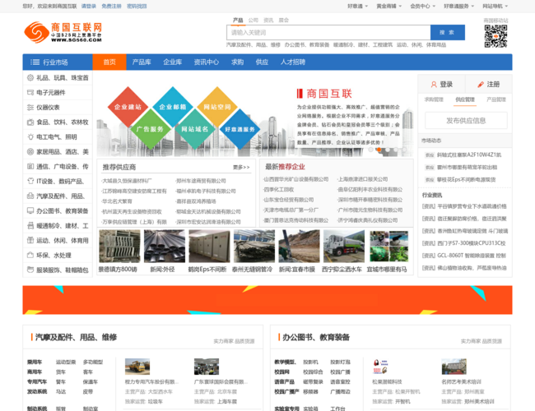Expand the 黄金商铺 dropdown
This screenshot has height=411, width=535.
(389, 6)
